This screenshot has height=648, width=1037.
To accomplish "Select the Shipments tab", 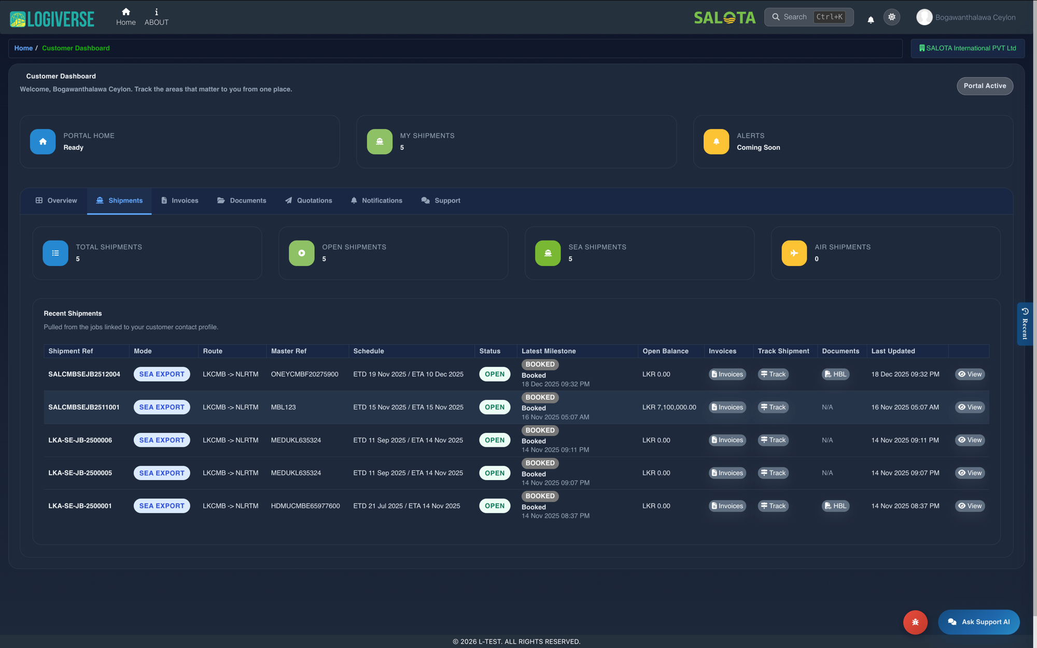I will coord(119,201).
